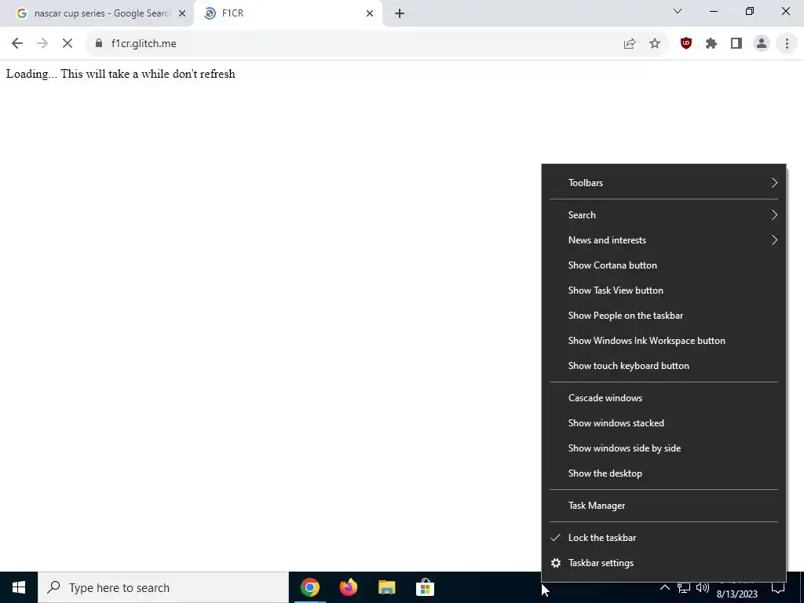This screenshot has height=603, width=804.
Task: Uncheck Lock the taskbar
Action: click(663, 537)
